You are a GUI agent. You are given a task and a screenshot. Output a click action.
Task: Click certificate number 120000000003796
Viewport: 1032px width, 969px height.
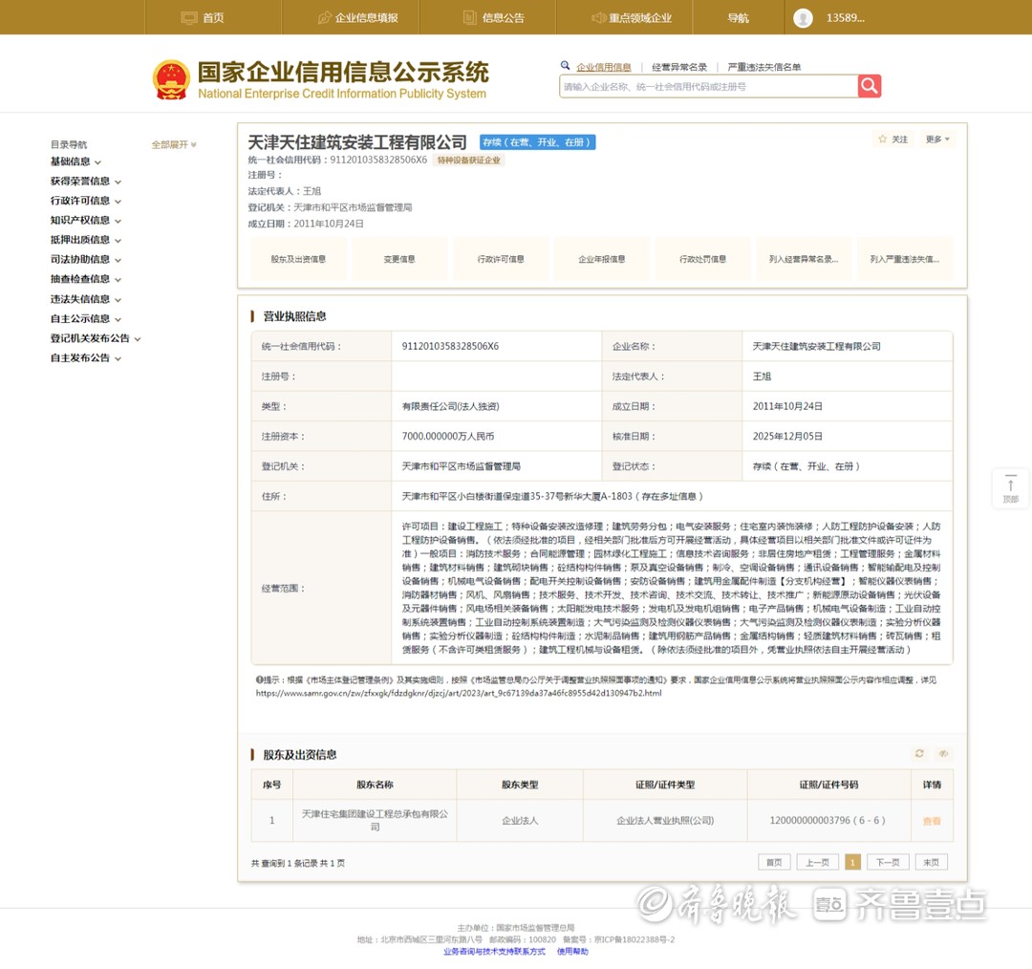[x=828, y=820]
